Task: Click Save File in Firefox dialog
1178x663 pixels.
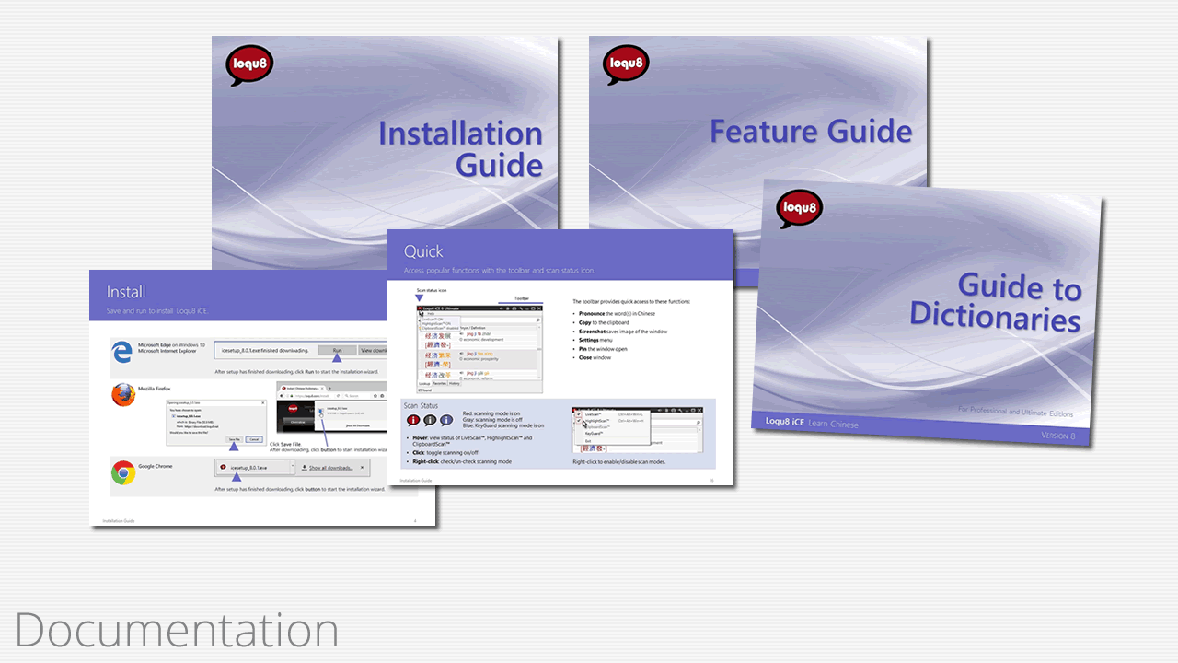Action: click(x=235, y=439)
